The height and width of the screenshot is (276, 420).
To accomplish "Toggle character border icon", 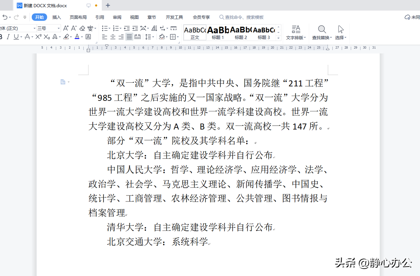I will point(88,37).
